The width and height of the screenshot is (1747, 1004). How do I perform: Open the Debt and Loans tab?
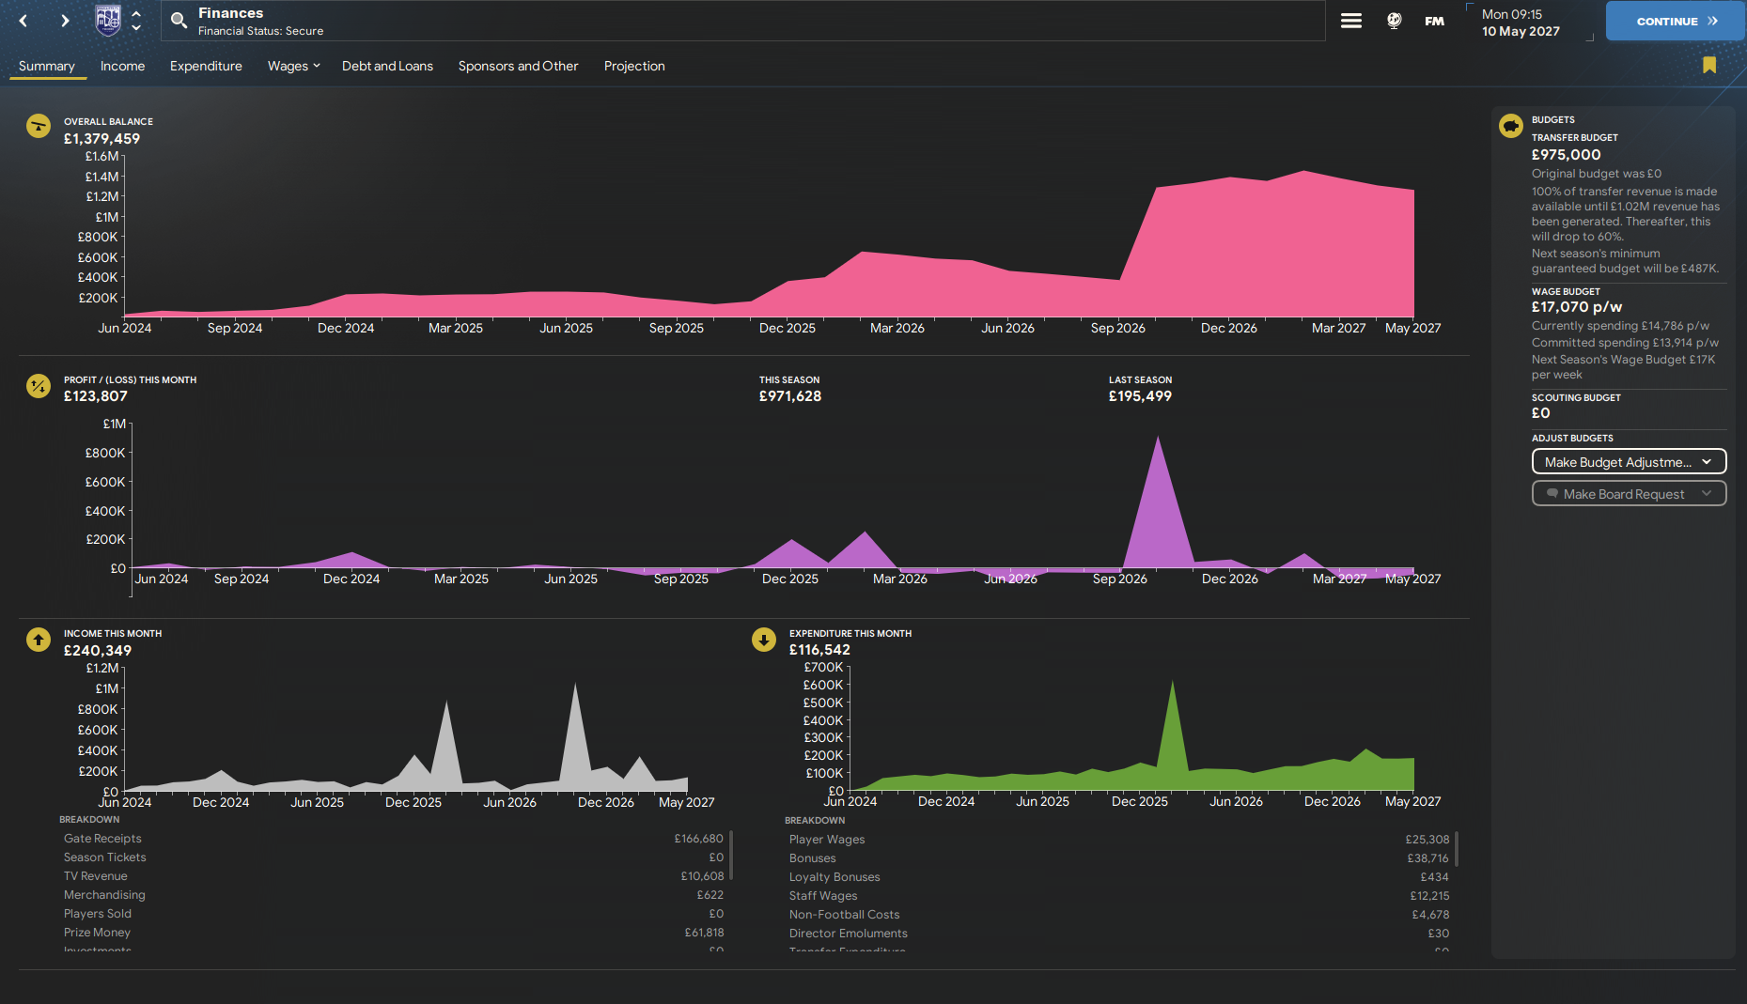387,66
